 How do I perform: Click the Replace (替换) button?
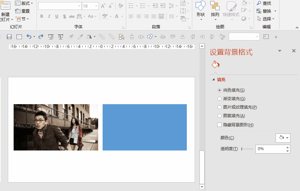pyautogui.click(x=266, y=11)
